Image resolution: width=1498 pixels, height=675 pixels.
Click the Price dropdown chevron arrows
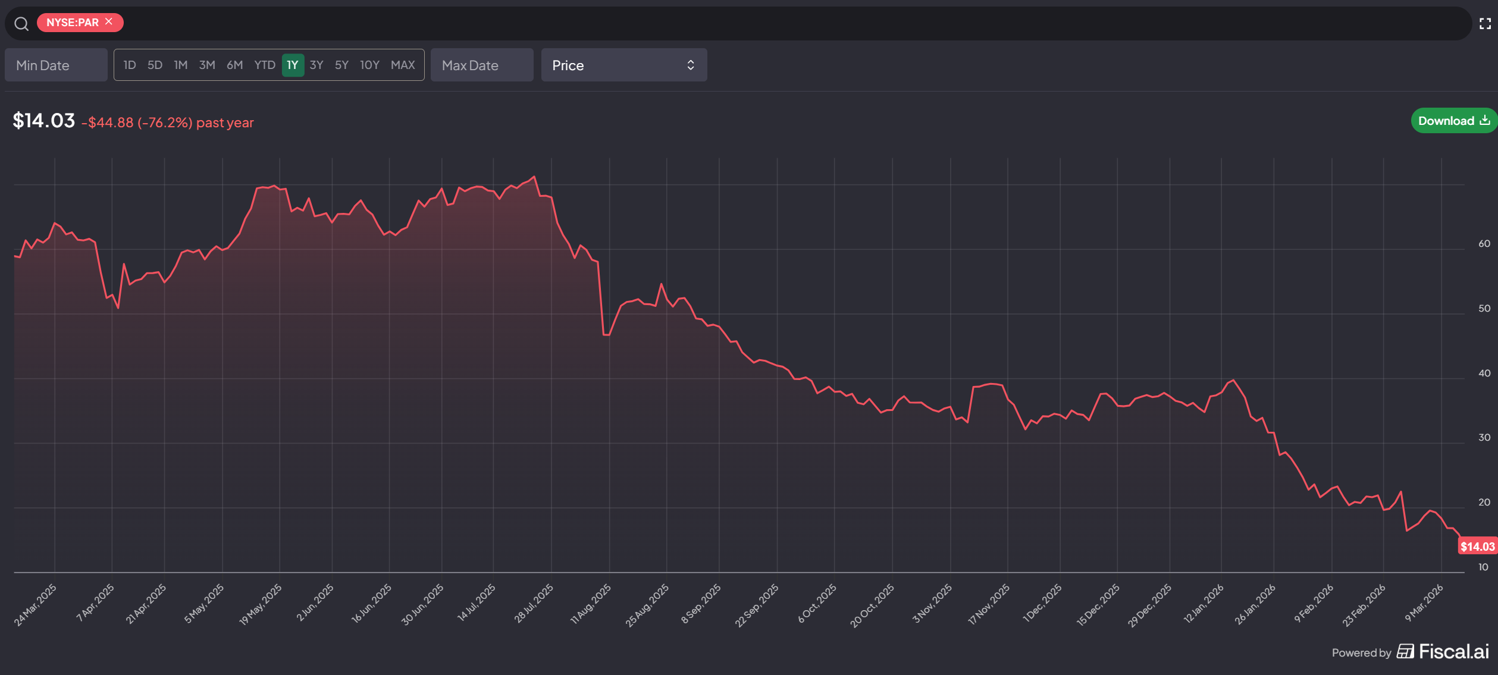[690, 65]
